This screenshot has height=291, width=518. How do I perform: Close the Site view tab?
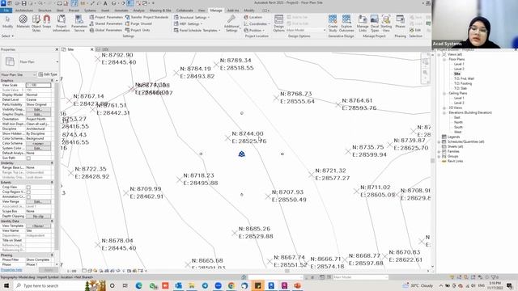pos(91,49)
